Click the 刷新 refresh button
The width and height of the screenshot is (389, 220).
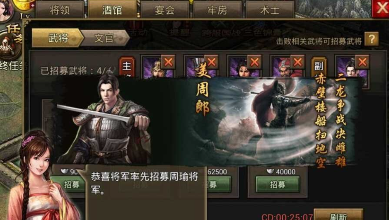(x=338, y=215)
